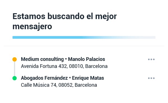Click the orange pickup stop marker
168x103 pixels.
[15, 59]
